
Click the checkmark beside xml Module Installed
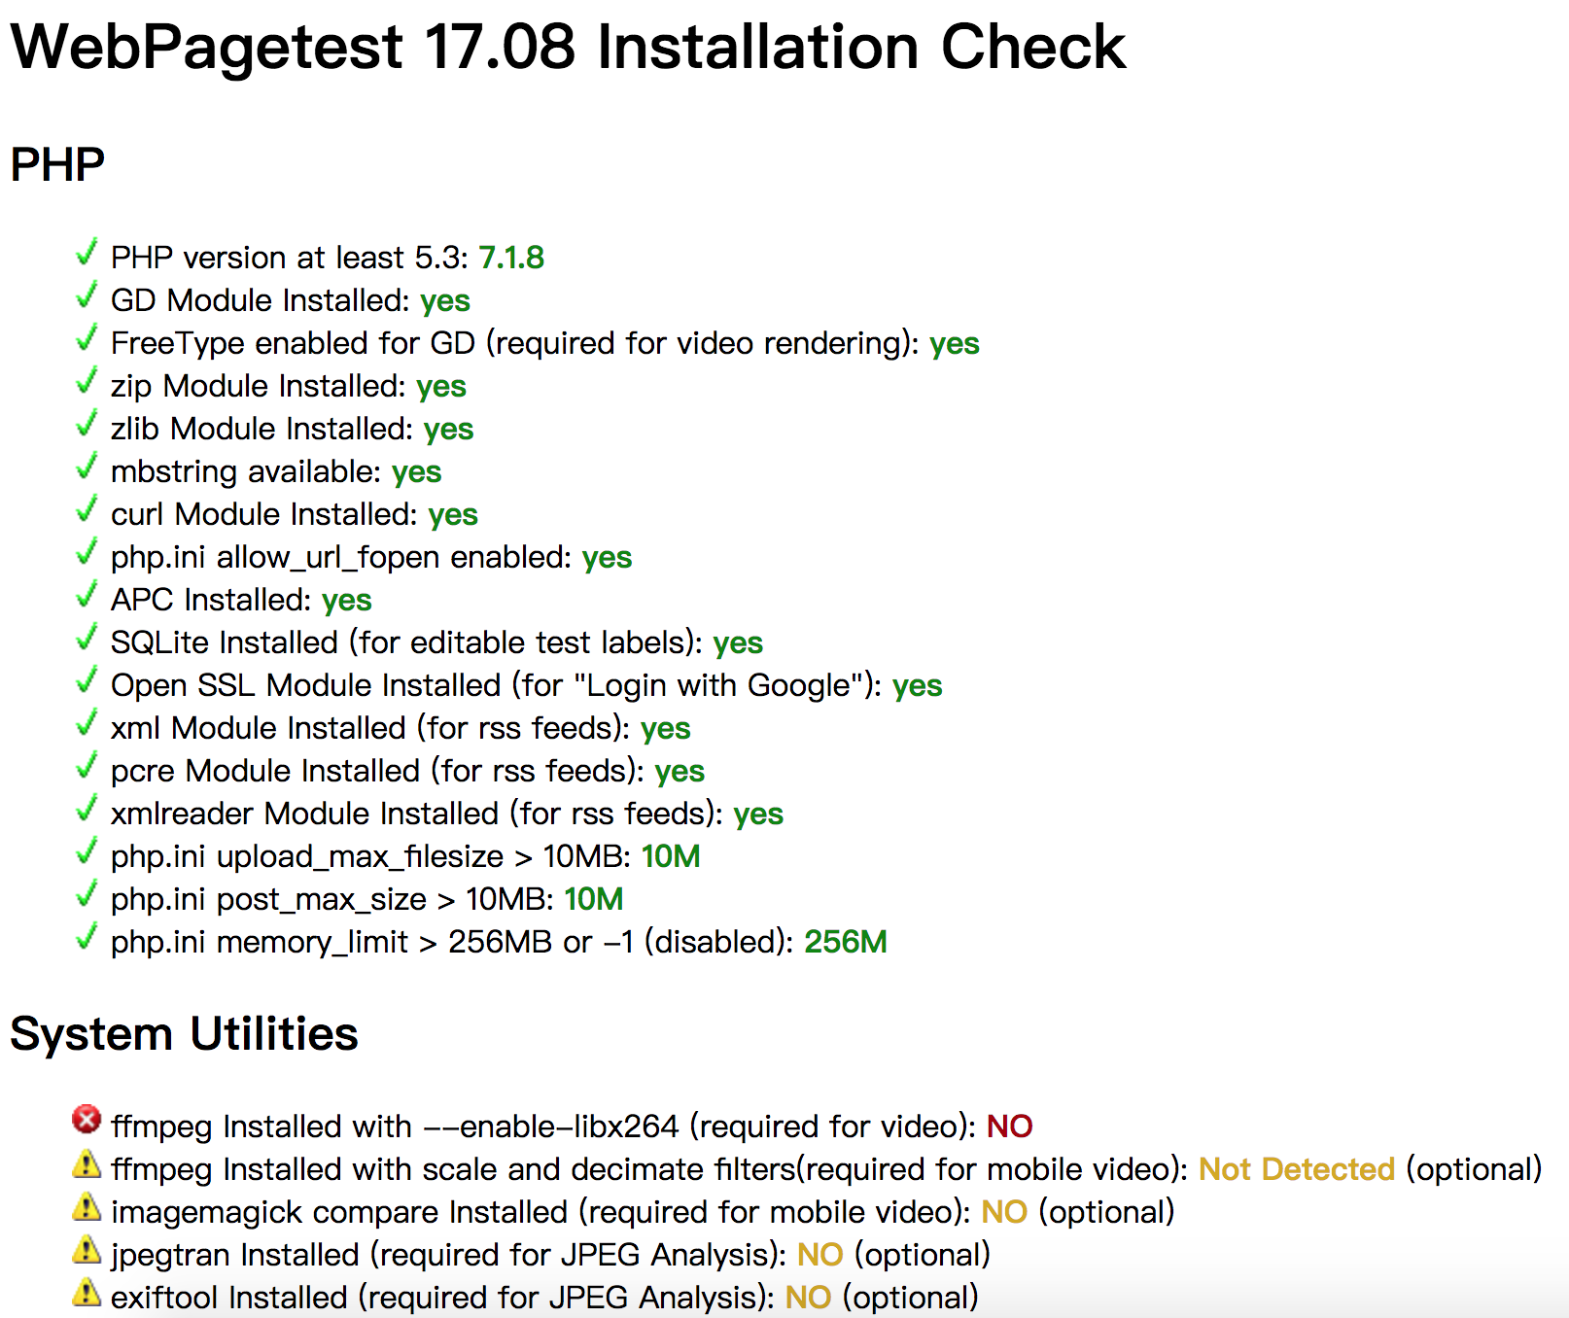coord(87,723)
